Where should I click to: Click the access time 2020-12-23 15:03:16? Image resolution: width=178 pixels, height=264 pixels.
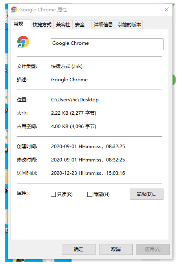pyautogui.click(x=88, y=173)
